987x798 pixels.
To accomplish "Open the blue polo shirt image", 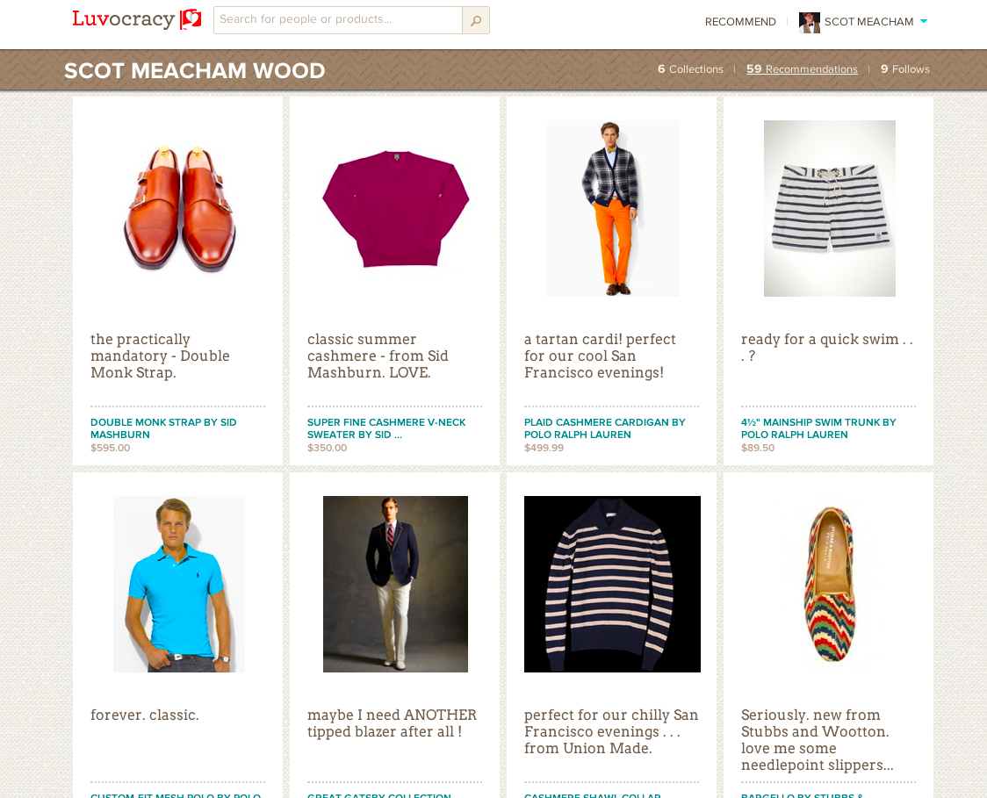I will [179, 584].
